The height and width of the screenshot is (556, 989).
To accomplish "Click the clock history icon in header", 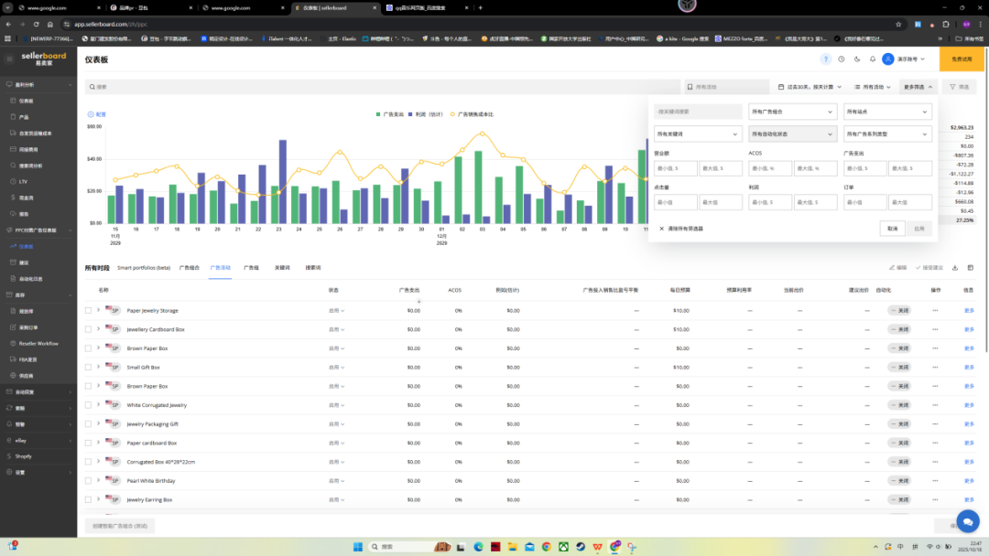I will [x=842, y=59].
